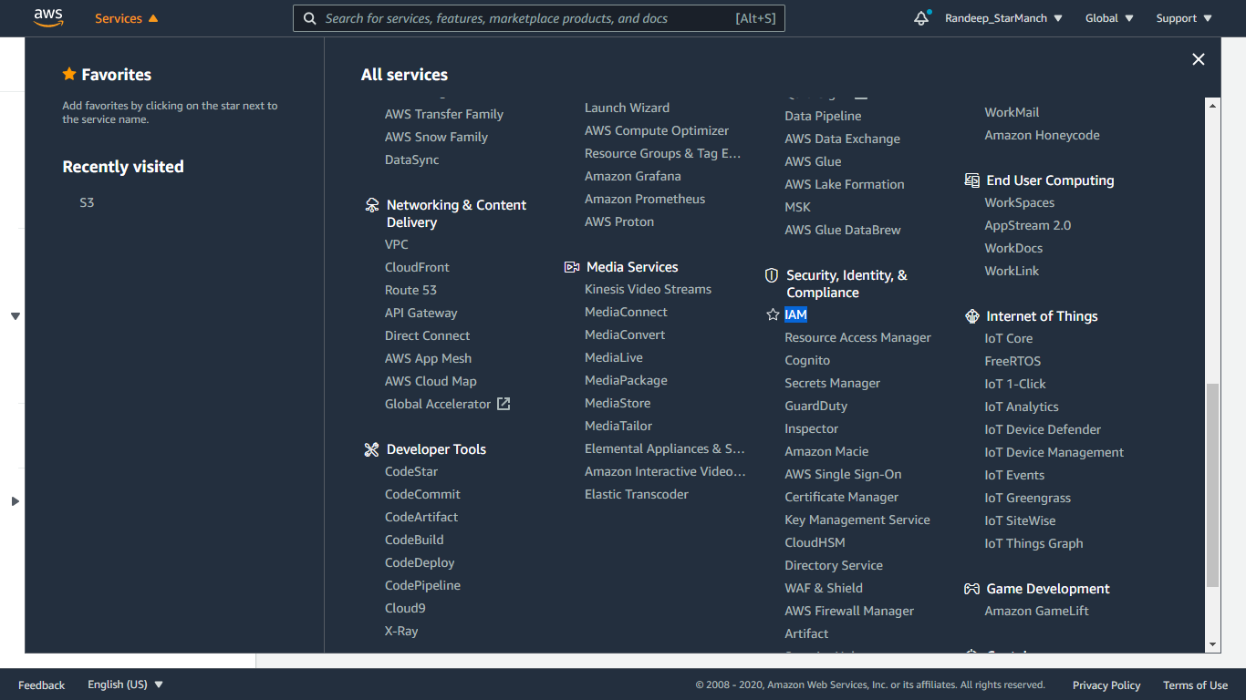This screenshot has width=1246, height=700.
Task: Click the Internet of Things icon
Action: point(972,316)
